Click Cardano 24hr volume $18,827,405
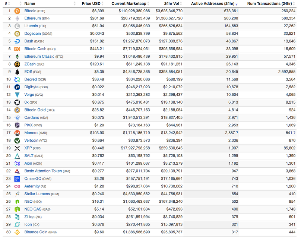Screen dimensions: 298x237 pyautogui.click(x=172, y=118)
